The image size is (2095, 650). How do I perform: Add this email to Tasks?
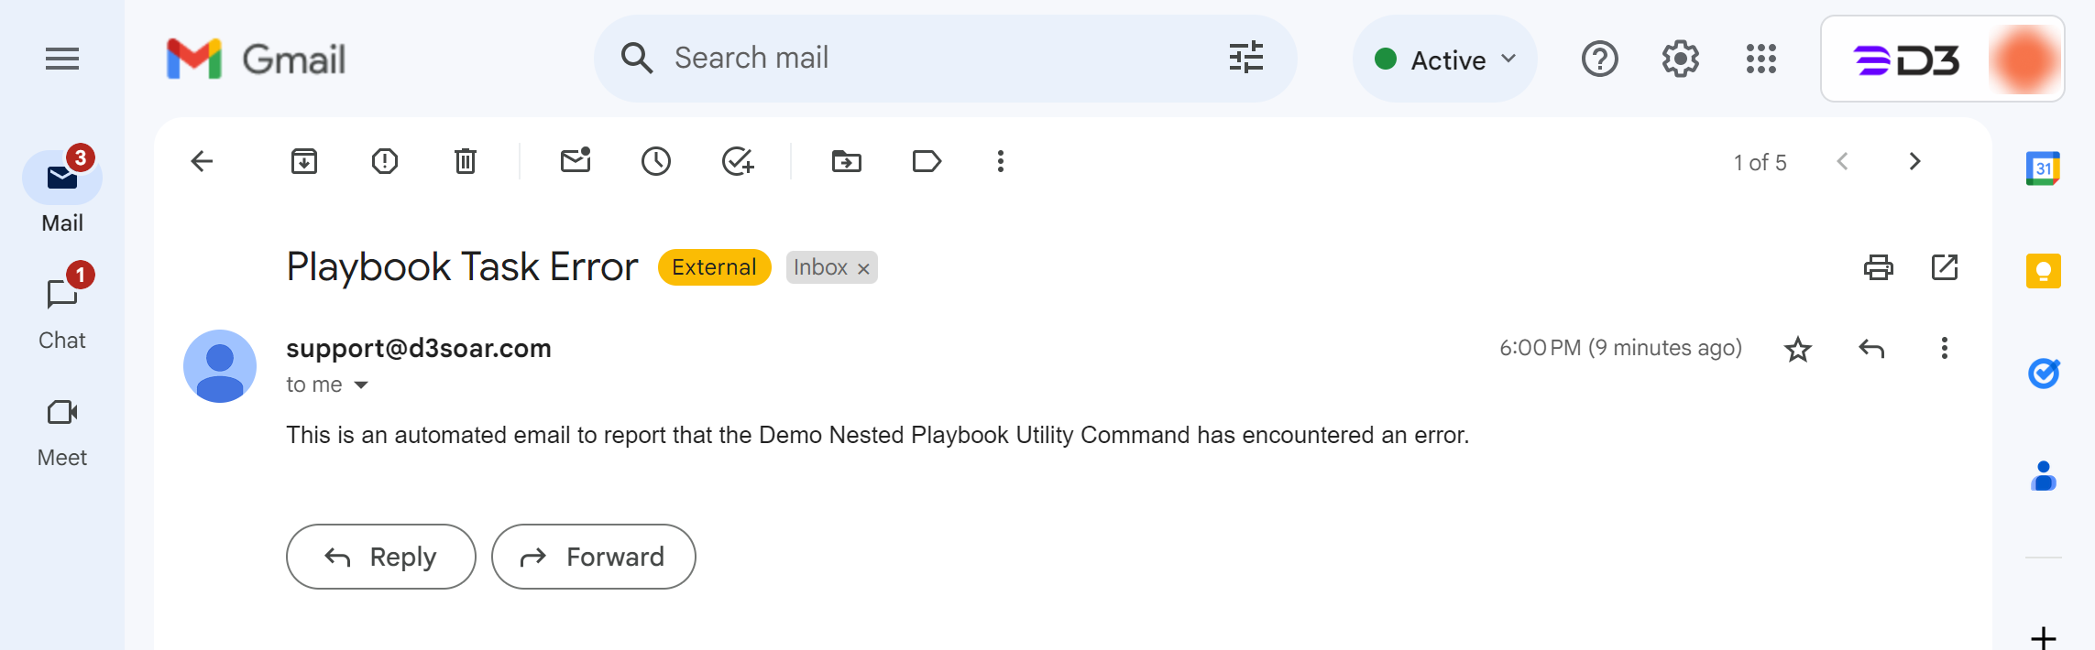(738, 162)
